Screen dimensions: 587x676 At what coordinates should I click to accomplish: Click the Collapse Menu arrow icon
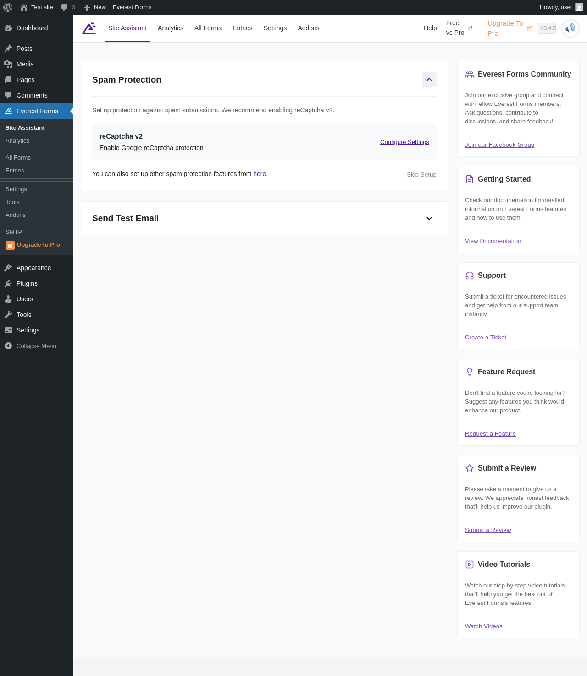(8, 346)
